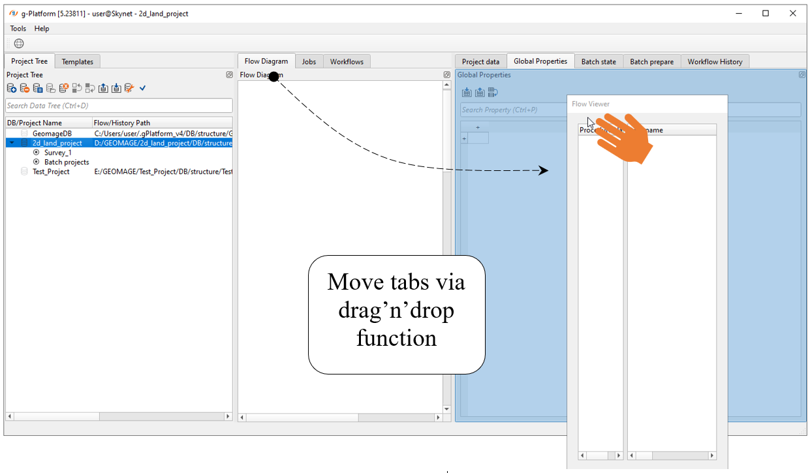Select the Test_Project row
The image size is (810, 473).
(119, 172)
